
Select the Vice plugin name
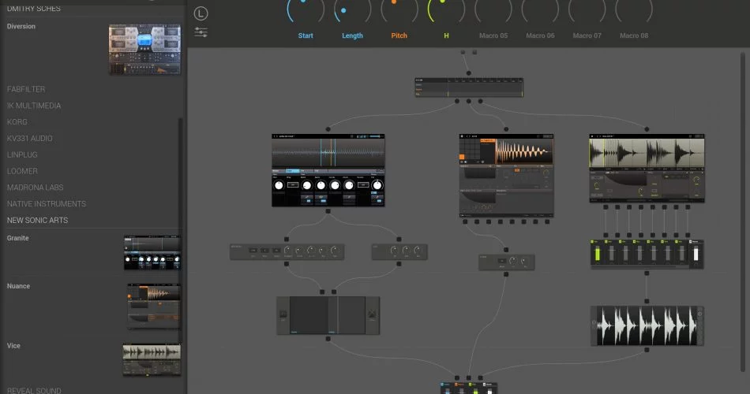[x=13, y=346]
